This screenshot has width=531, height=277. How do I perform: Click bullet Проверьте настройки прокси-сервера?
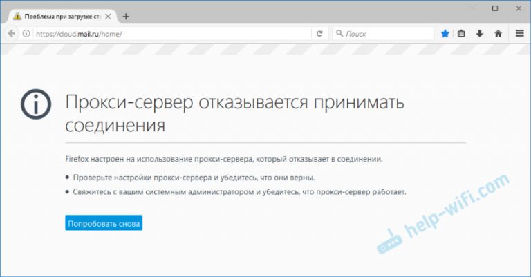(194, 178)
